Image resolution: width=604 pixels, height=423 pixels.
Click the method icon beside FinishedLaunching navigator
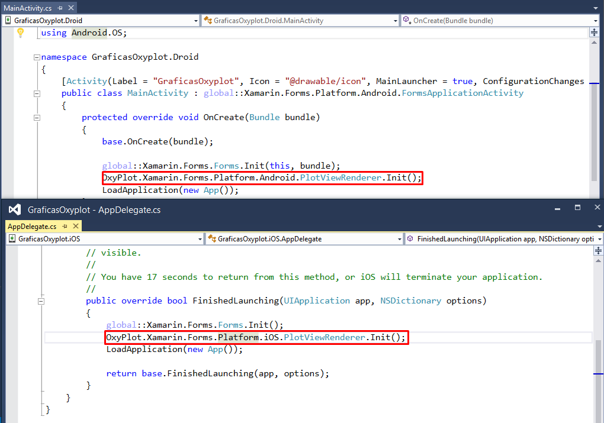click(409, 239)
